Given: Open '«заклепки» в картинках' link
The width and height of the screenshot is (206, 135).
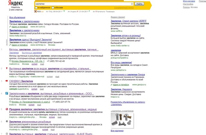Looking at the screenshot, I should [x=122, y=111].
